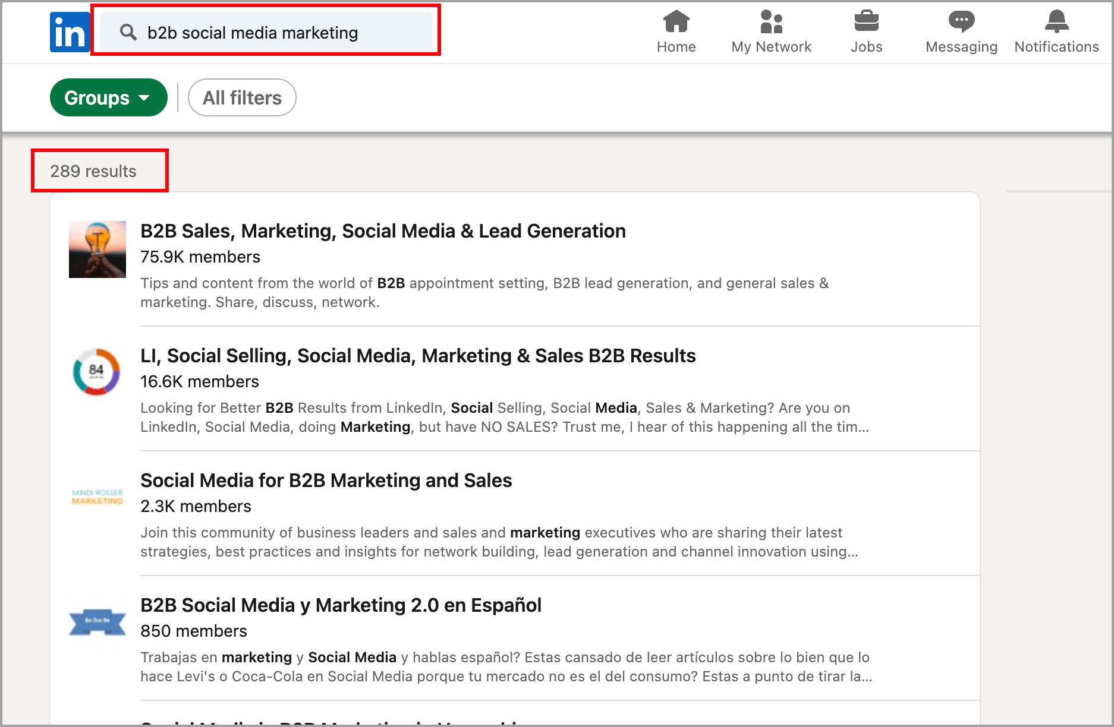
Task: Select the Mindi Rosser Marketing logo
Action: pos(97,497)
